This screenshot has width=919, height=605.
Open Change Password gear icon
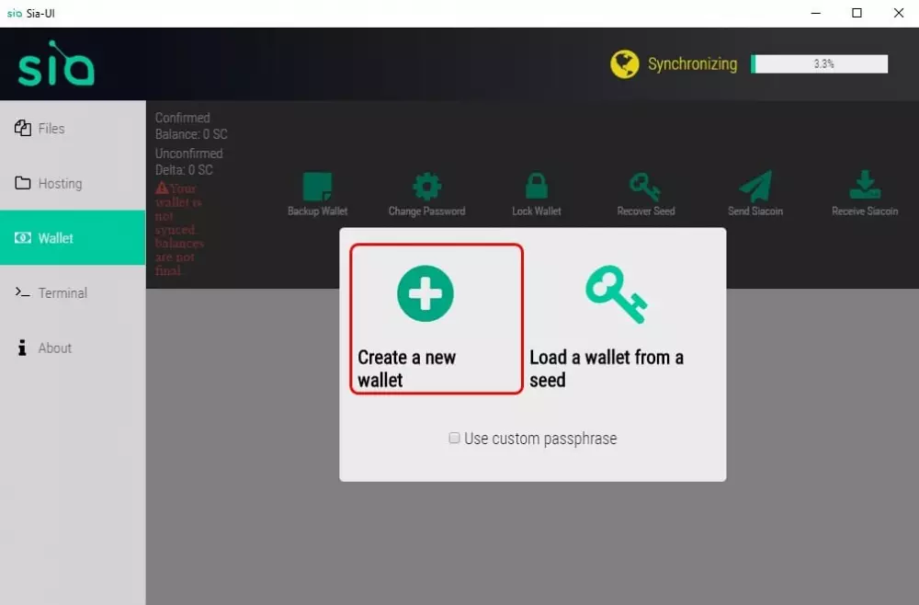tap(426, 187)
